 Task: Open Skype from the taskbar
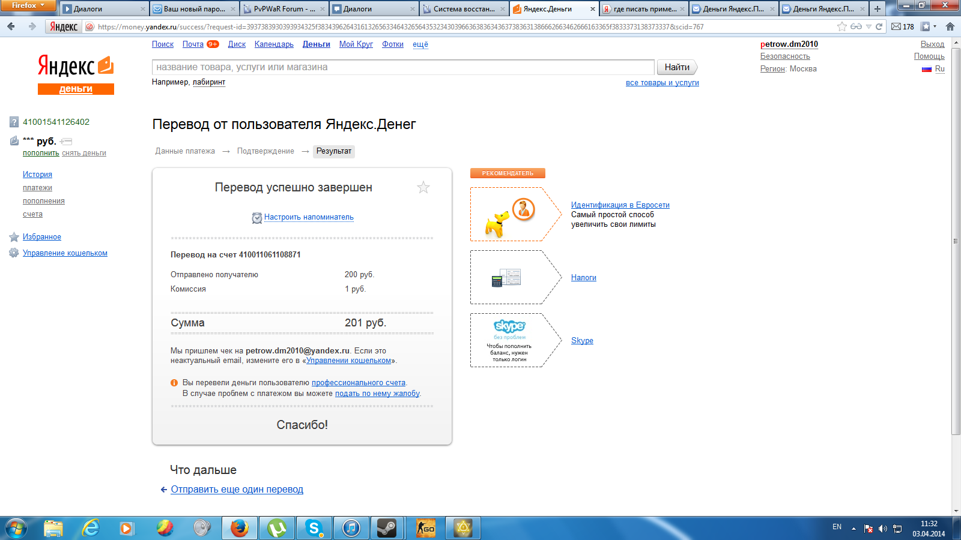pyautogui.click(x=314, y=528)
